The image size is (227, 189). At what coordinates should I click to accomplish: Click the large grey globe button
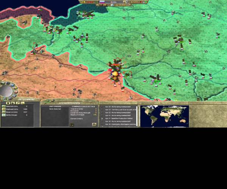coord(6,91)
